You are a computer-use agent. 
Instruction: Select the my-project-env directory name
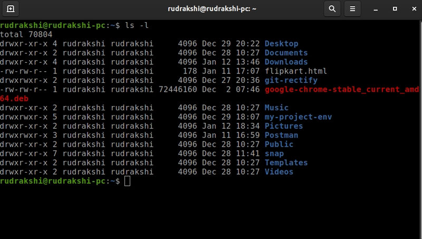tap(298, 117)
